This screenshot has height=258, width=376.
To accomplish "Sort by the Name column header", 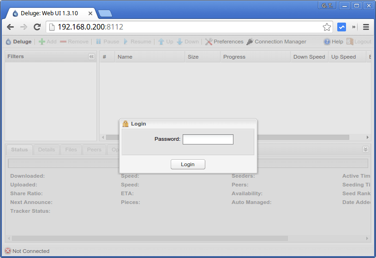I will 149,57.
